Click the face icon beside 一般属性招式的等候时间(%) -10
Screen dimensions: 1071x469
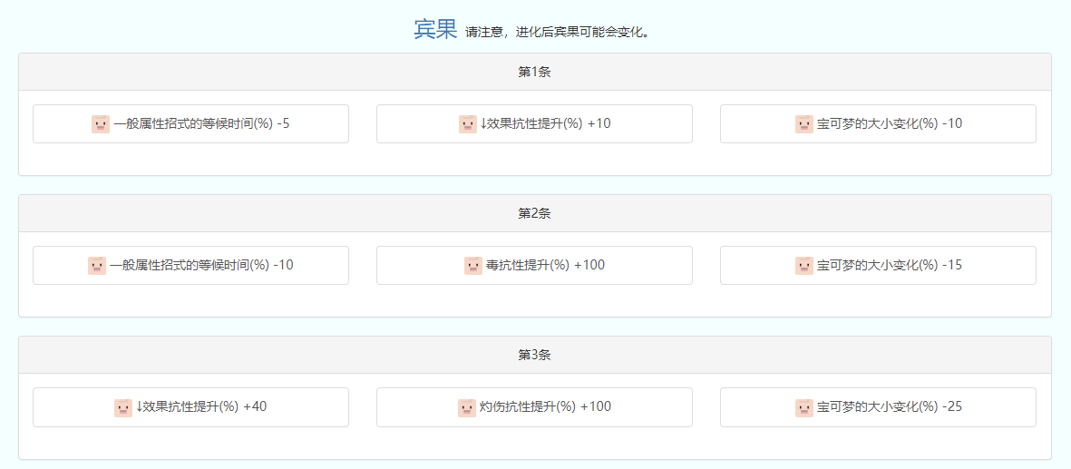pos(97,266)
